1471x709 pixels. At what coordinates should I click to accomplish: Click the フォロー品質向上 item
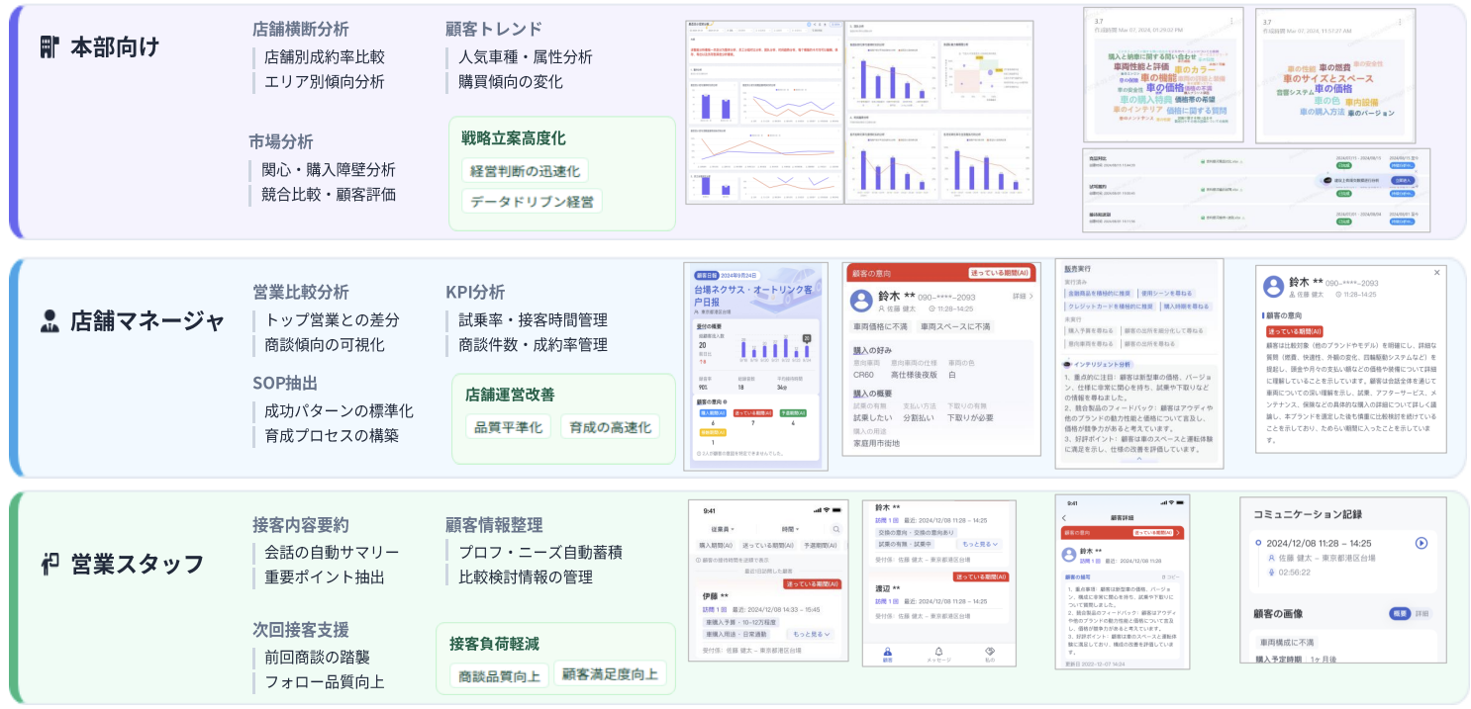pos(325,681)
